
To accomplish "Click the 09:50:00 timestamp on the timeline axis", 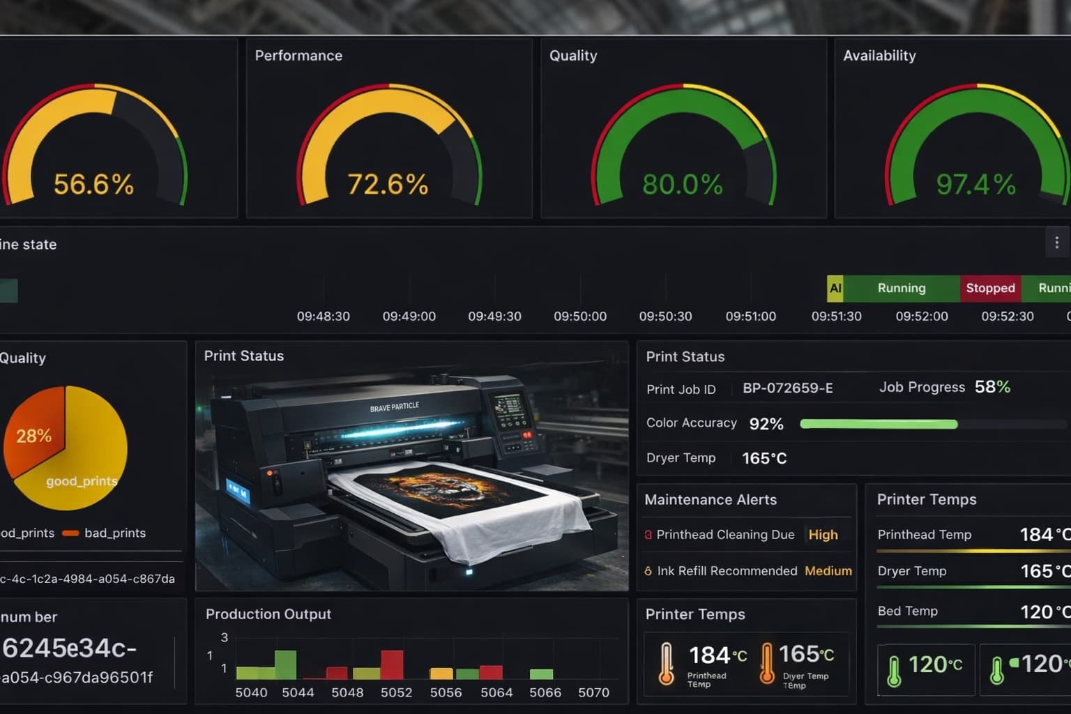I will [x=579, y=316].
